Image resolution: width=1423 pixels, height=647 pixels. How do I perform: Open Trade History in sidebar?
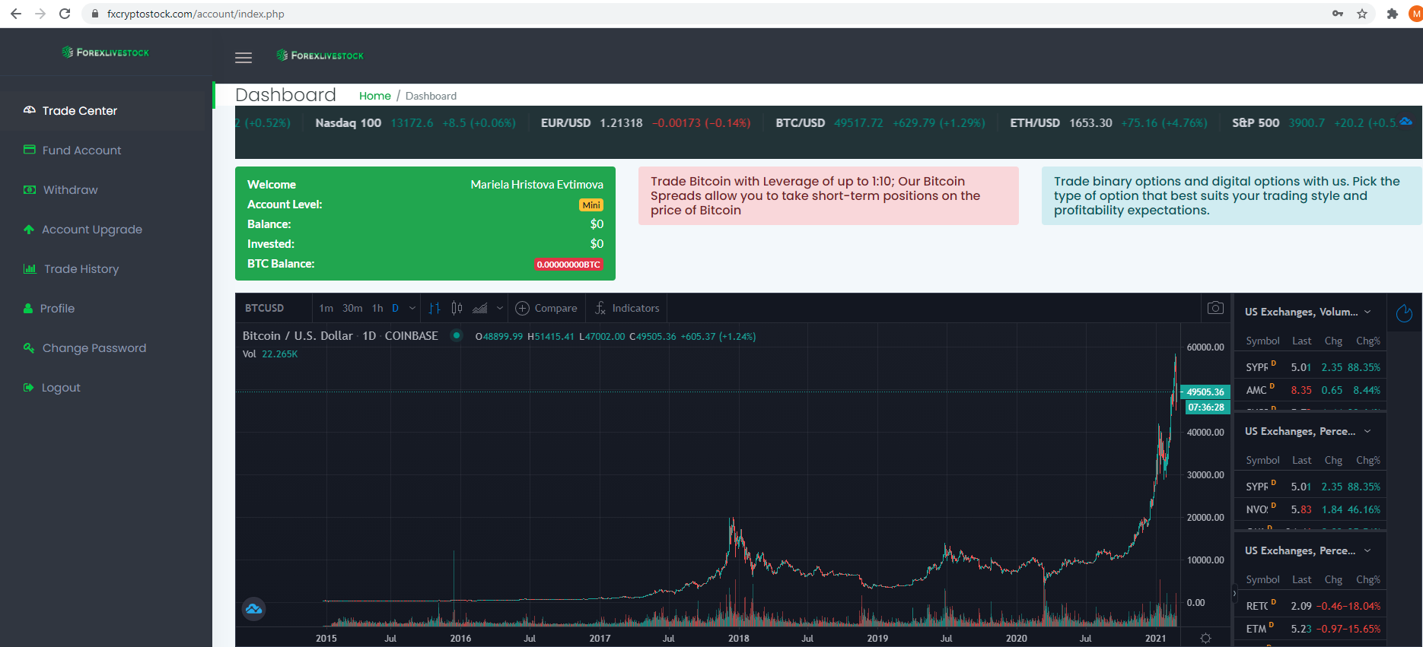click(x=81, y=269)
